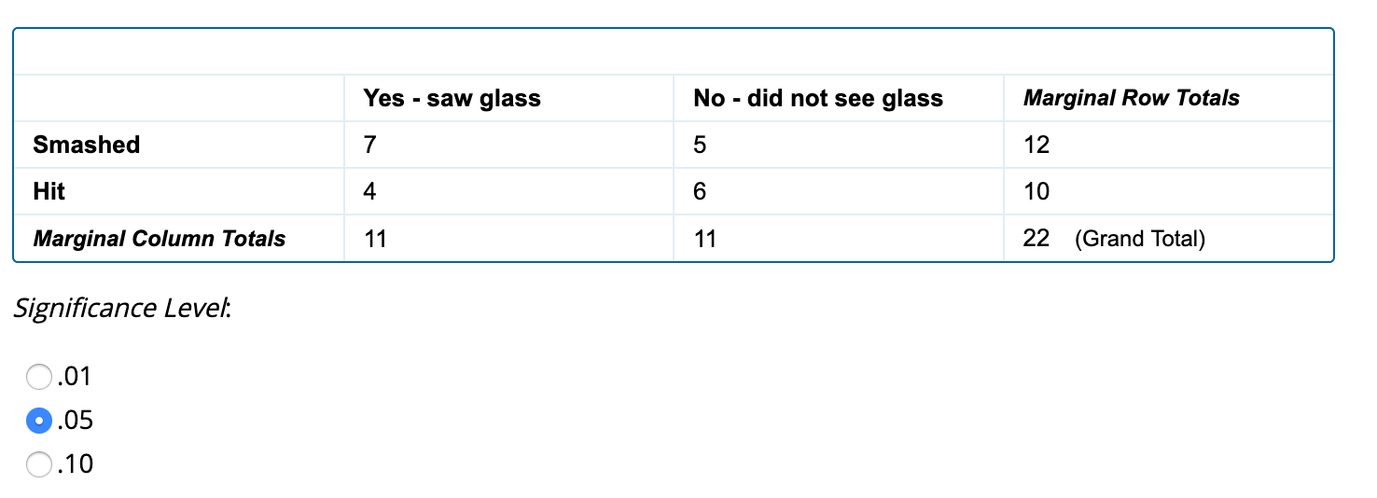Click the "Marginal Row Totals" column header
The width and height of the screenshot is (1377, 498).
point(1131,98)
